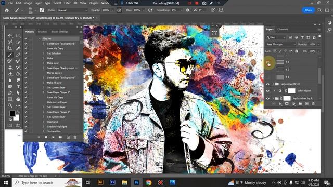Viewport: 333px width, 187px height.
Task: Create new set folder in Actions panel
Action: point(60,137)
